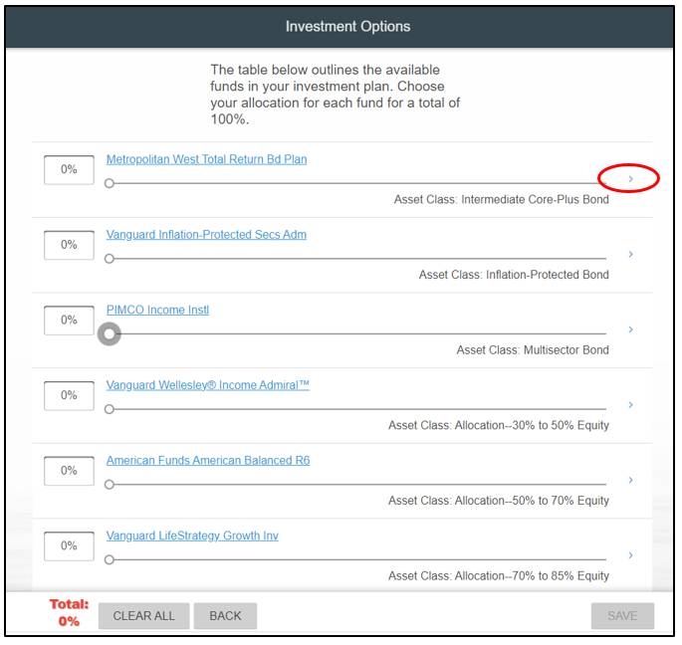Screen dimensions: 682x645
Task: Open Vanguard LifeStrategy Growth Inv link
Action: (192, 536)
